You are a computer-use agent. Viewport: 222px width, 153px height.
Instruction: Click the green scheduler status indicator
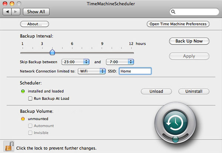point(23,91)
